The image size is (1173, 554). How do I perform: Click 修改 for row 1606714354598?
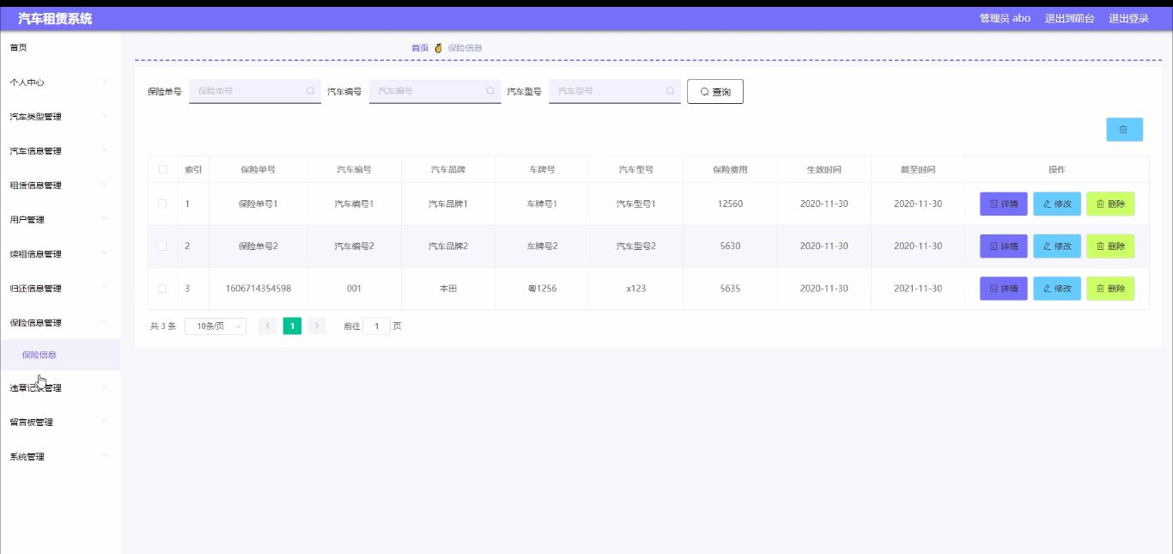[x=1057, y=289]
